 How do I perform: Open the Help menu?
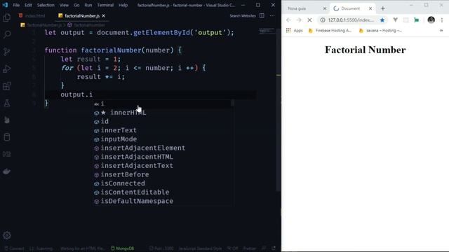pos(123,5)
